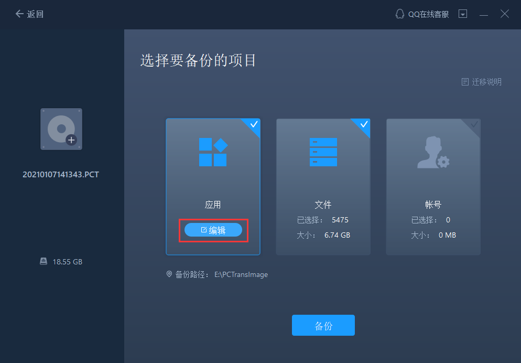Select file name 20210107141343.PCT
The width and height of the screenshot is (521, 363).
point(61,175)
